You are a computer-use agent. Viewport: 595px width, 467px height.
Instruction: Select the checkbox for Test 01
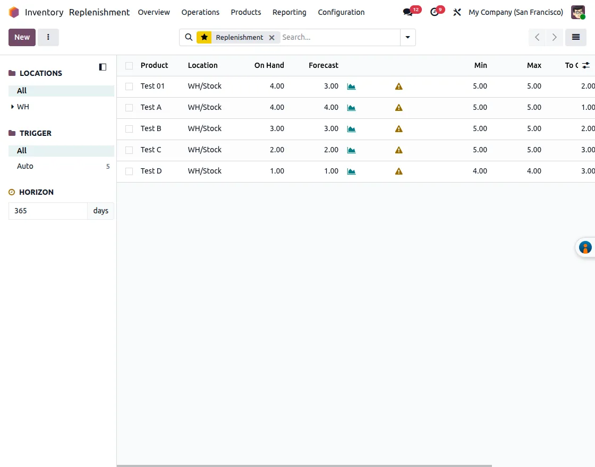pyautogui.click(x=129, y=86)
